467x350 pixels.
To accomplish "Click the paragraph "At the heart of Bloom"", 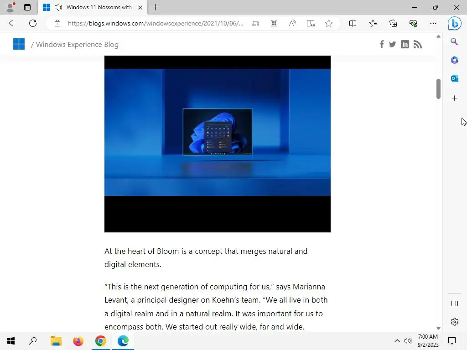I will tap(206, 258).
